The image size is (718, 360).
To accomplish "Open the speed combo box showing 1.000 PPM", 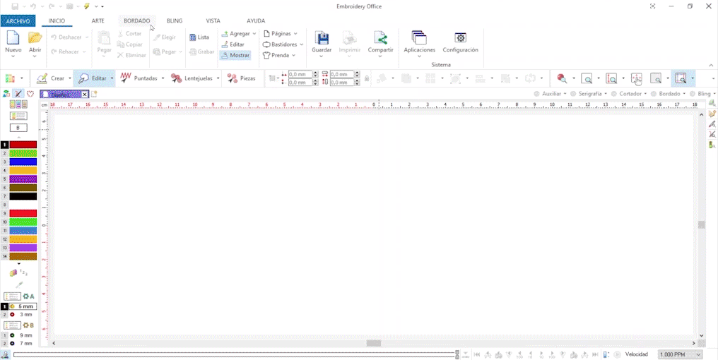I will click(681, 354).
